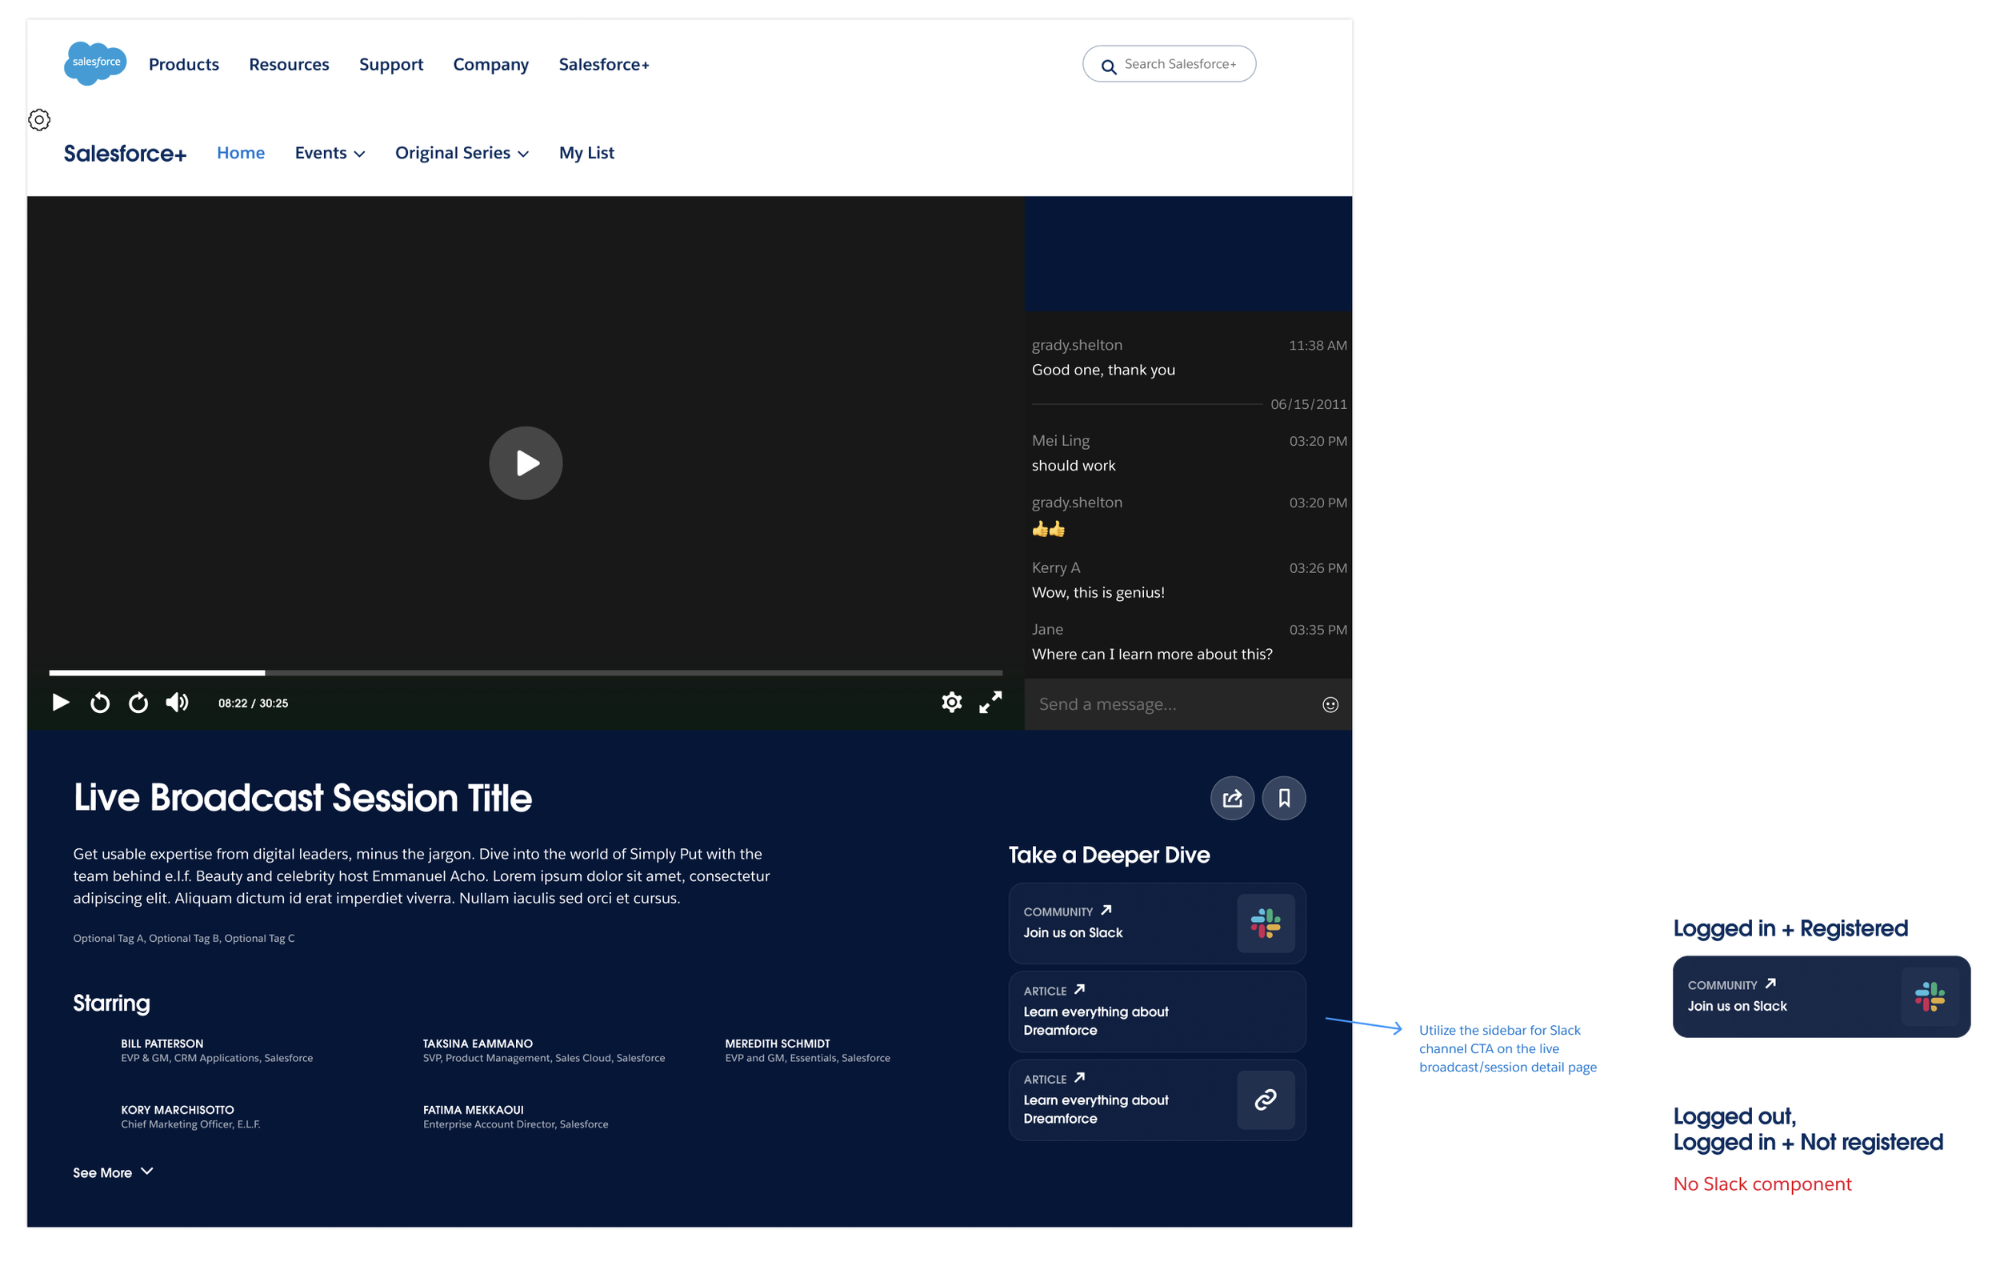Click Jane's chat message about learning more
The height and width of the screenshot is (1262, 2000).
[x=1152, y=654]
